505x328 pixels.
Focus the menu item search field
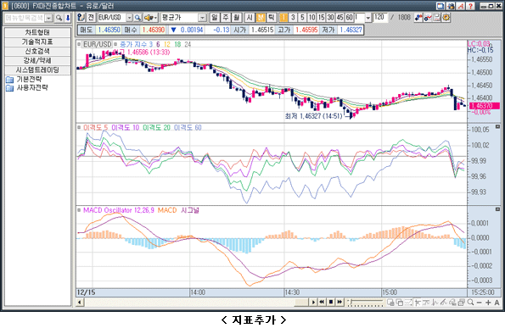pyautogui.click(x=25, y=18)
